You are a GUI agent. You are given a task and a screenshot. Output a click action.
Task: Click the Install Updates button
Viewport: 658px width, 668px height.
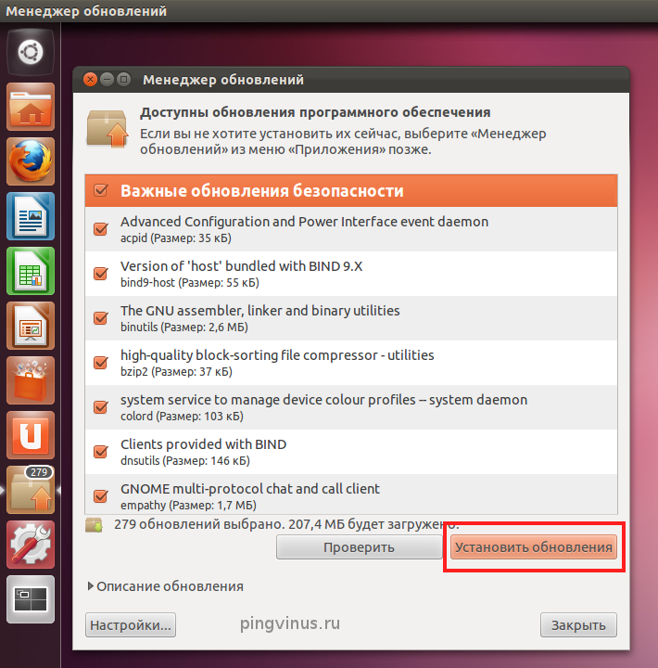click(534, 547)
